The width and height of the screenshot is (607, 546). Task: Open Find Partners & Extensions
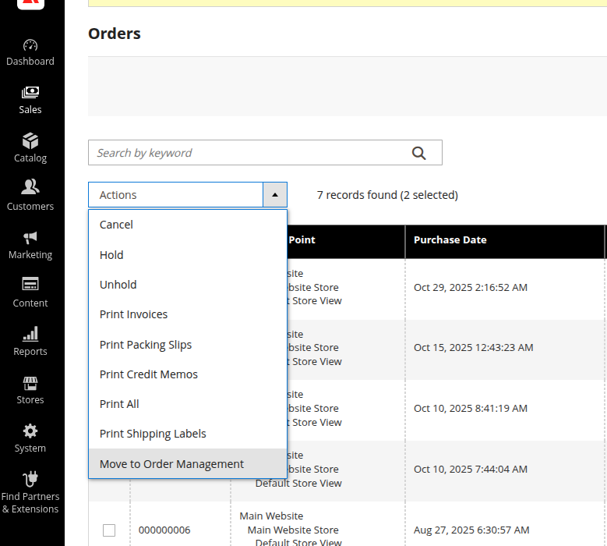tap(30, 480)
